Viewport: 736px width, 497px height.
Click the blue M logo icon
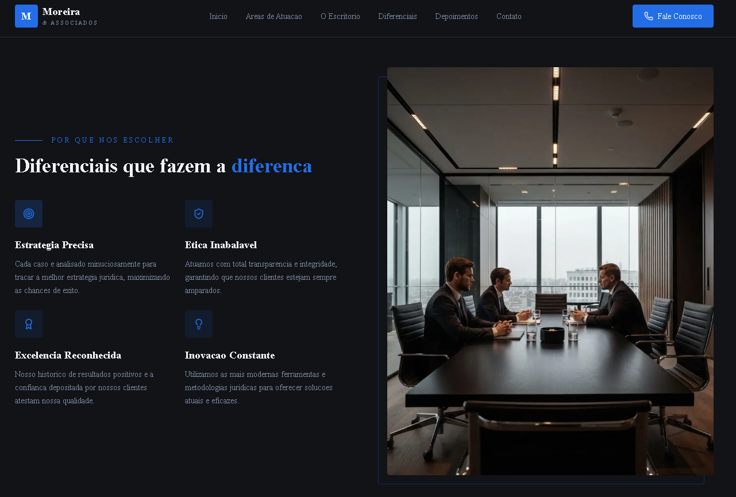(x=26, y=16)
